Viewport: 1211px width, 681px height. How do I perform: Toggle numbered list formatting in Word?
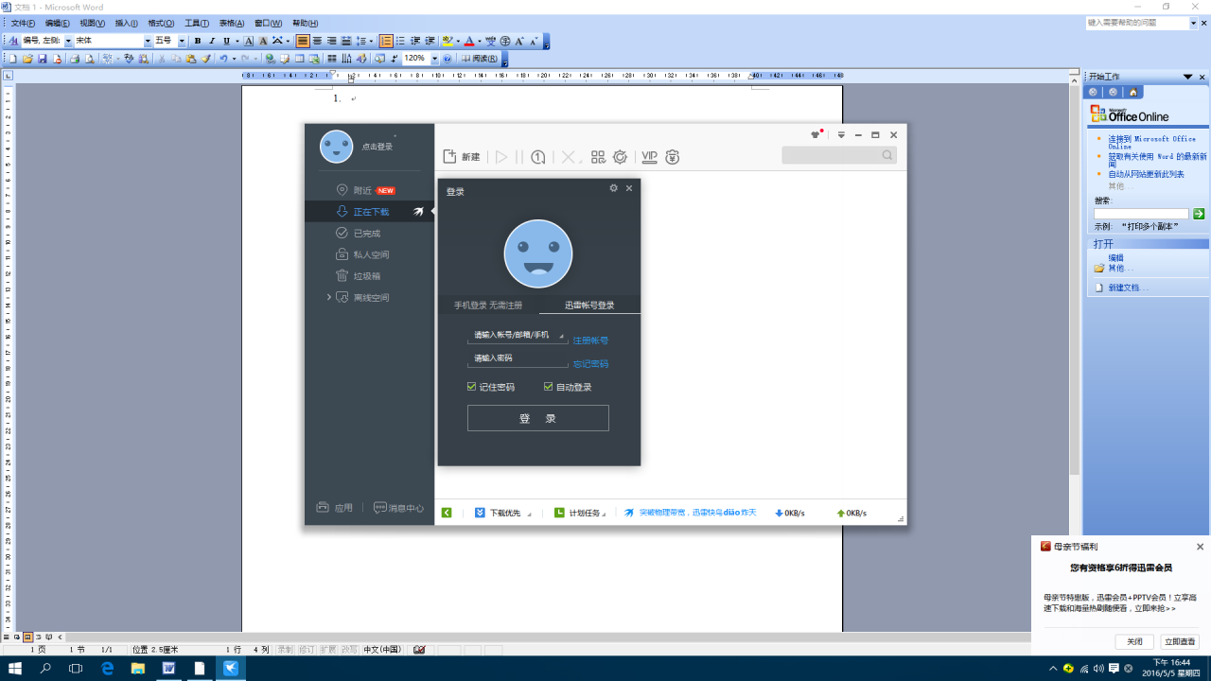(x=386, y=42)
